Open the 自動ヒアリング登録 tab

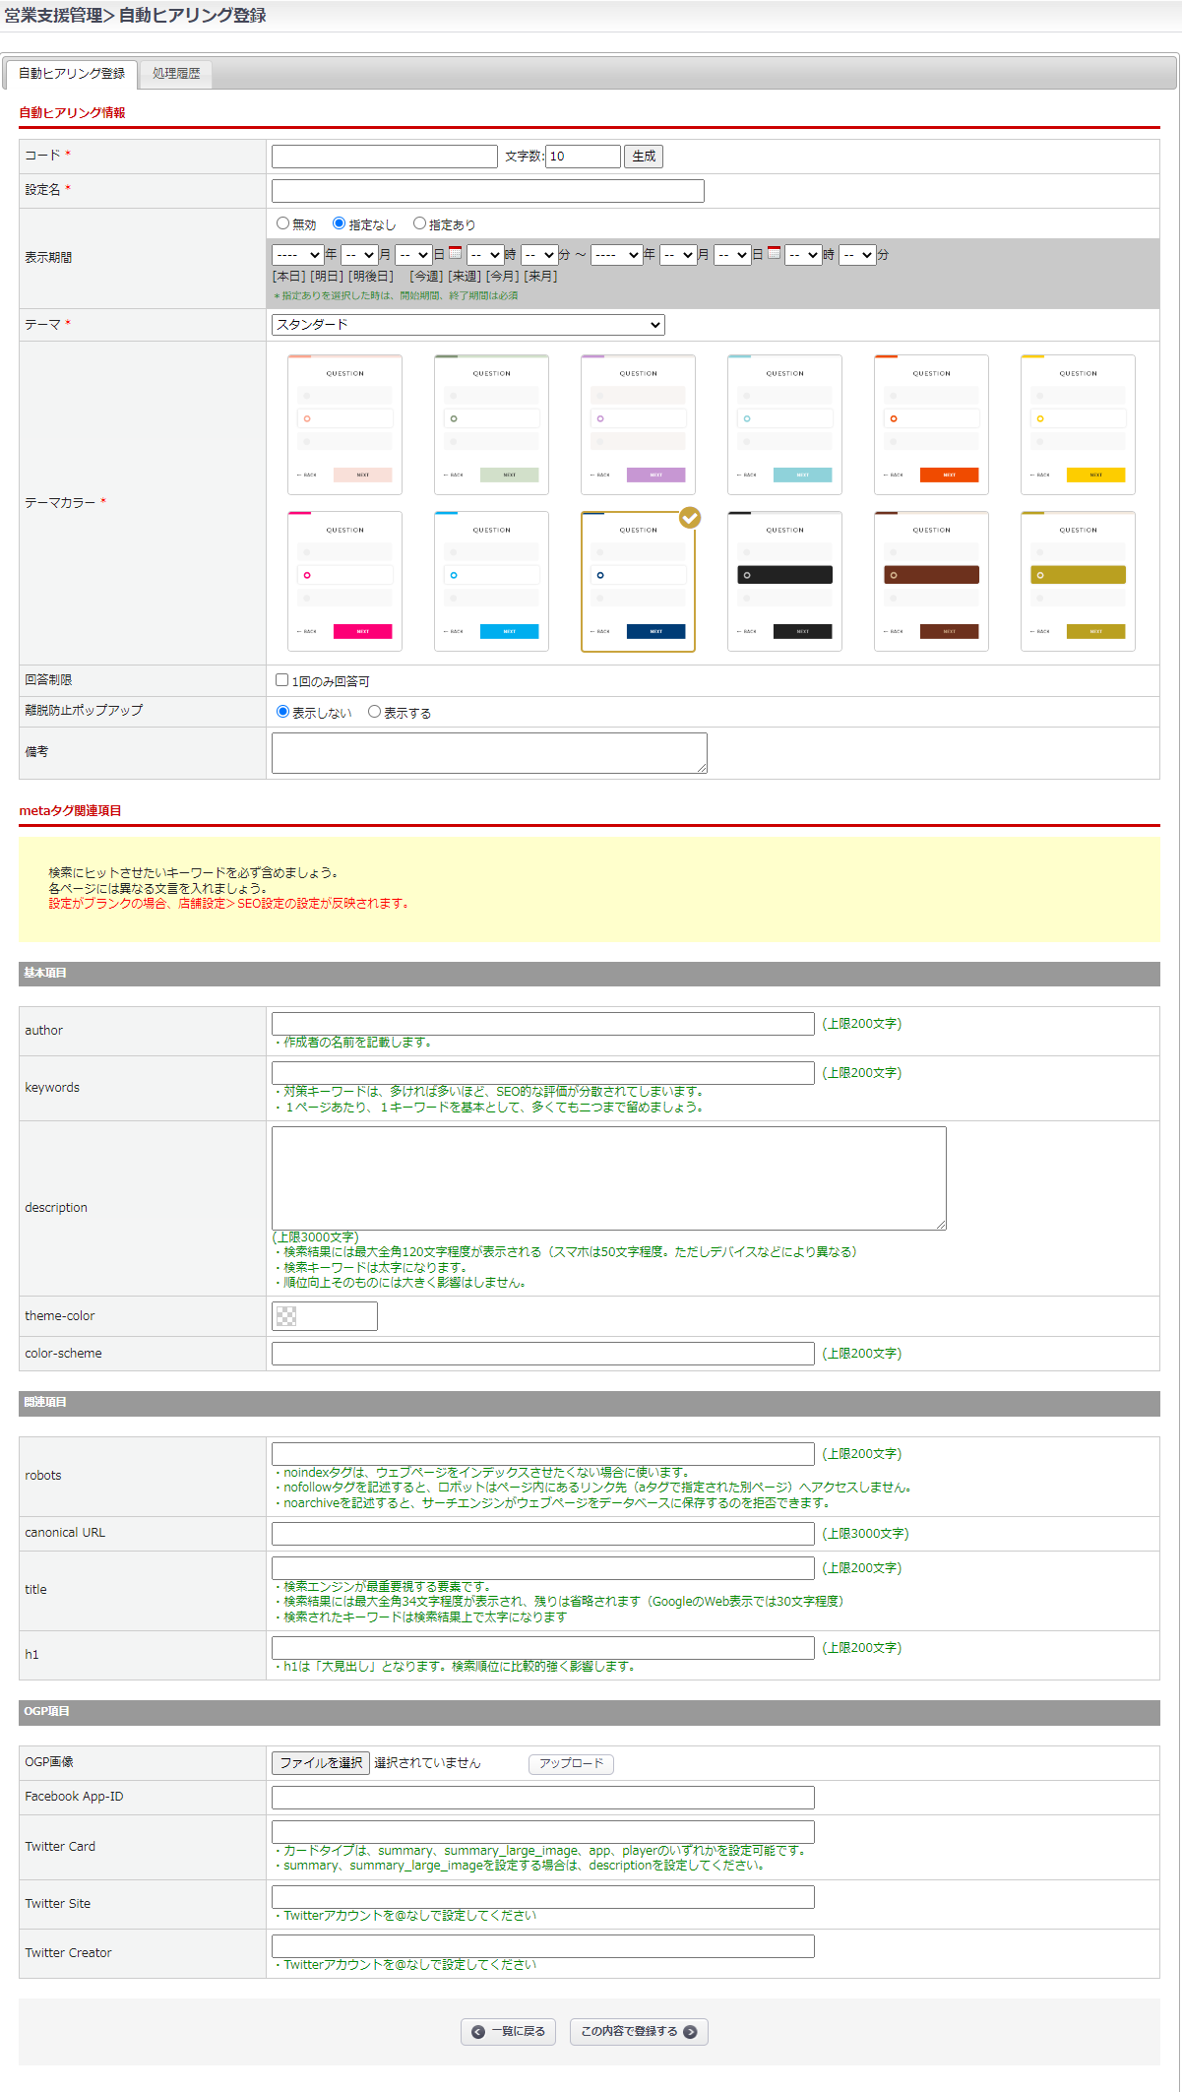(72, 74)
